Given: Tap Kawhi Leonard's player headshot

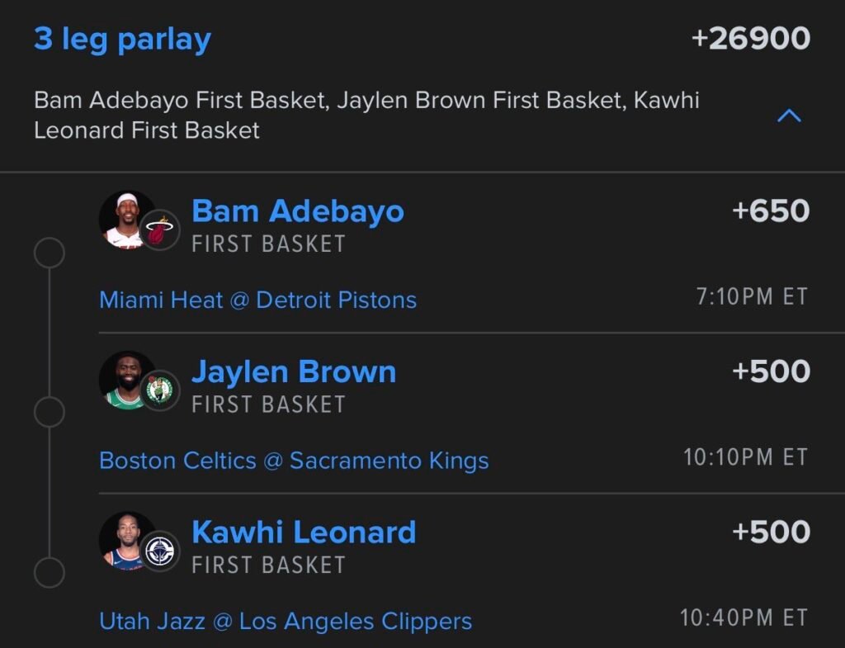Looking at the screenshot, I should (x=125, y=541).
